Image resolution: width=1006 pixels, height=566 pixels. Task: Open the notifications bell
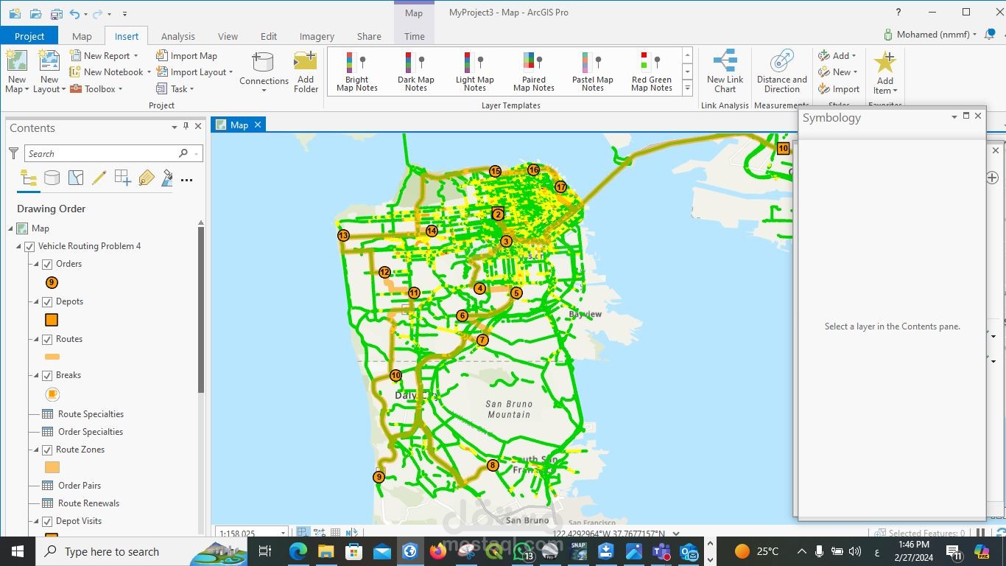click(x=991, y=35)
